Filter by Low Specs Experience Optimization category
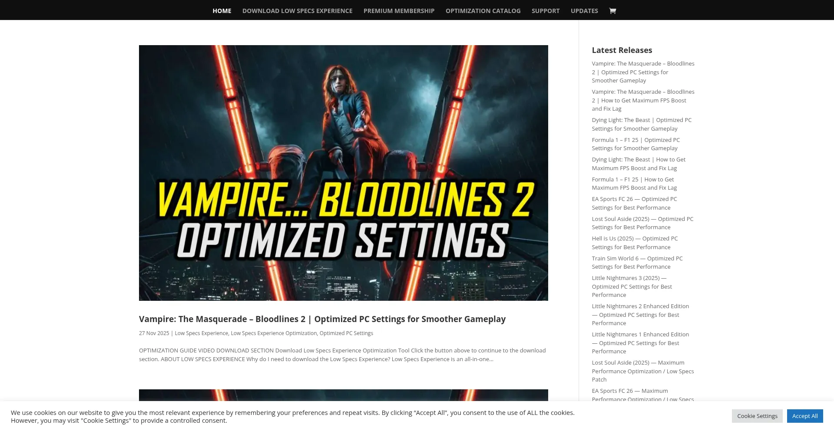 point(274,333)
